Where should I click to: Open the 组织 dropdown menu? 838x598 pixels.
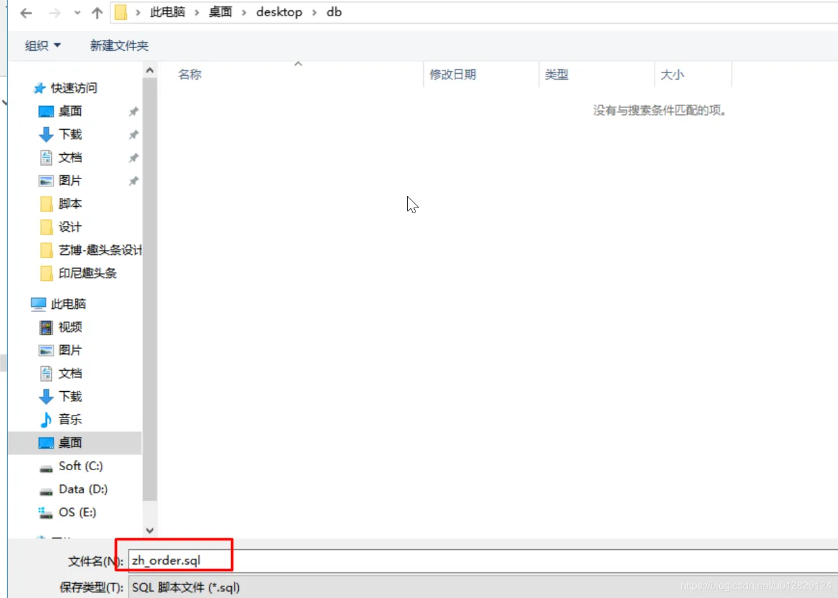click(42, 46)
